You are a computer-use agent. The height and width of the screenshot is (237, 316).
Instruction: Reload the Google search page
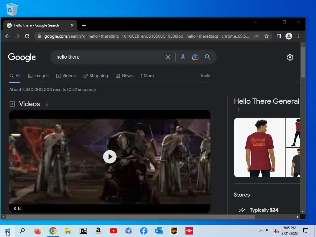(27, 36)
